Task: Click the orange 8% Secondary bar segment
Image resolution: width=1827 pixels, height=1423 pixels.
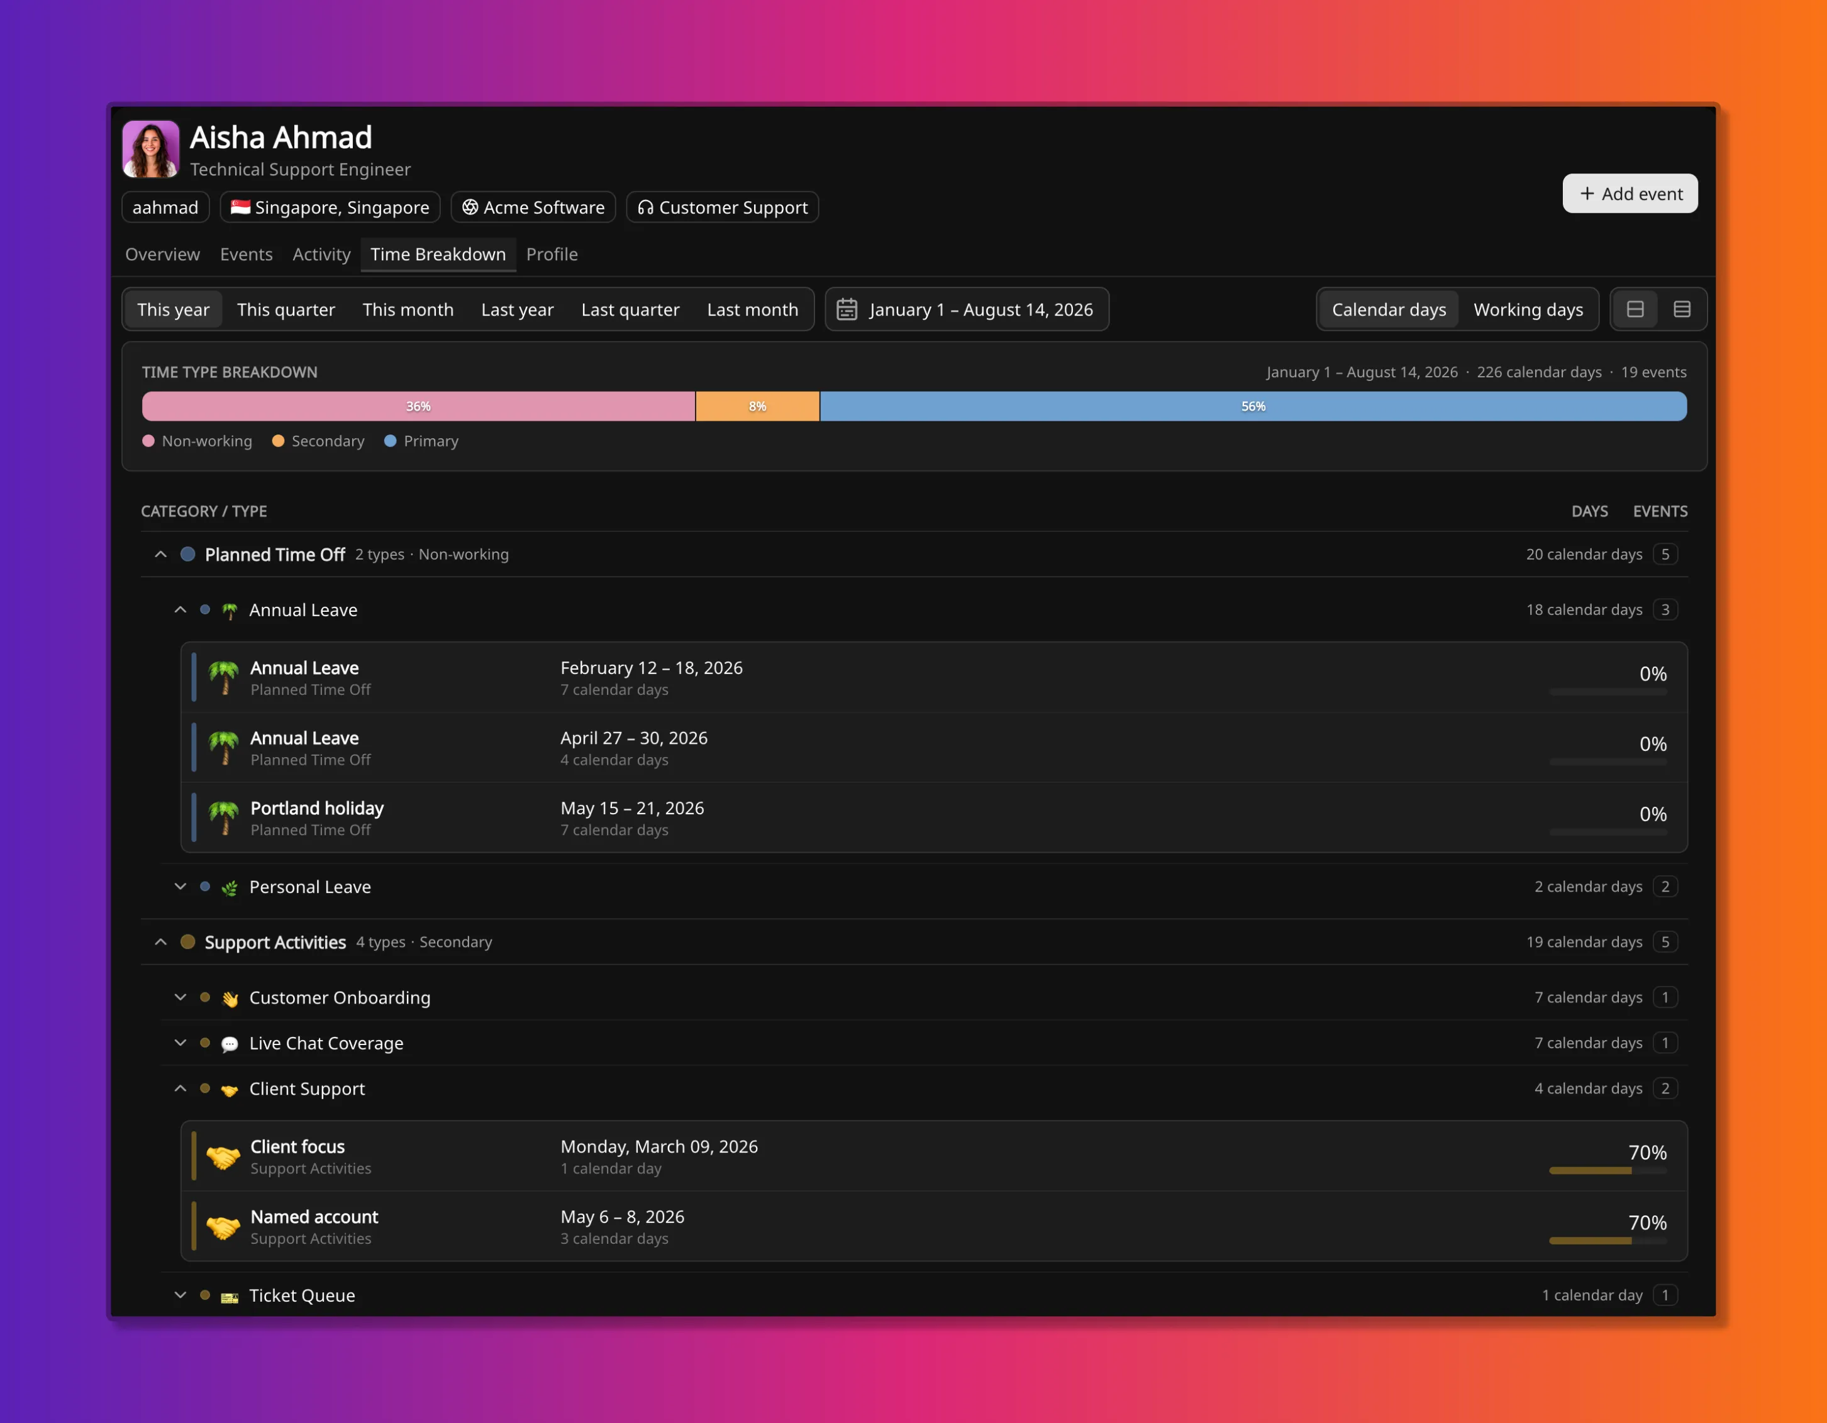Action: [757, 407]
